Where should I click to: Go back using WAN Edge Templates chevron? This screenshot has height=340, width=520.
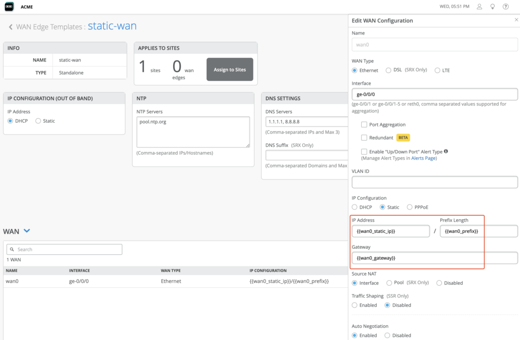tap(11, 27)
